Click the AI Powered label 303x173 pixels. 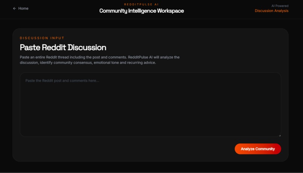(x=280, y=6)
